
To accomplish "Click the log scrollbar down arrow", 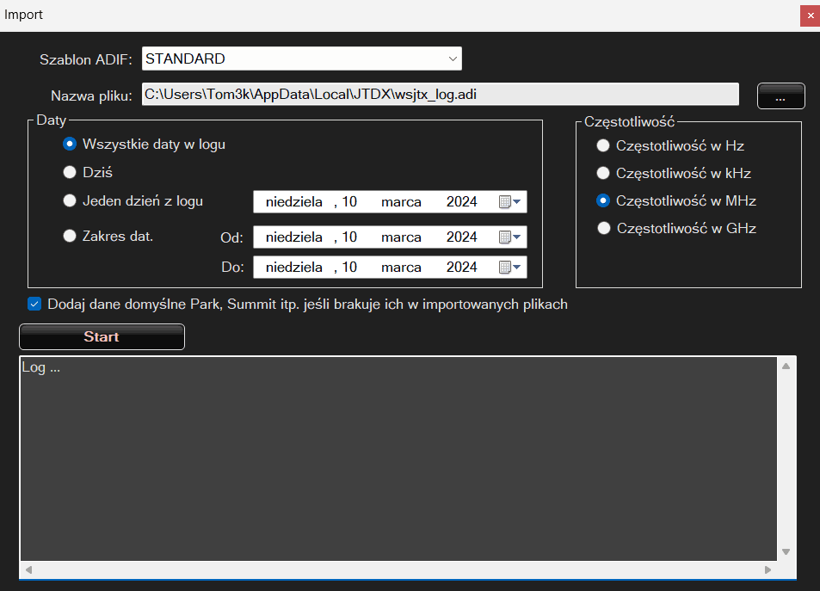I will 786,551.
